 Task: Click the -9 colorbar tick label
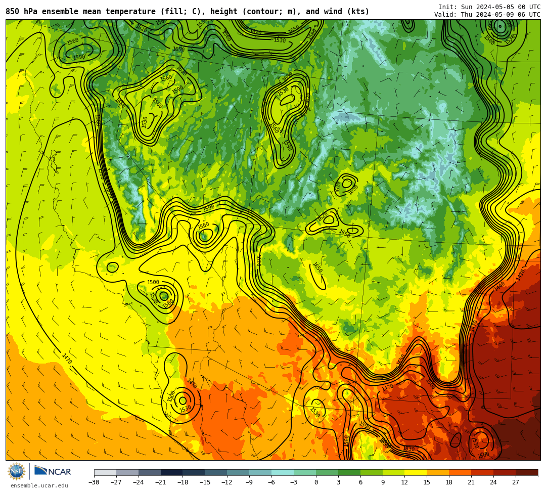(x=249, y=482)
